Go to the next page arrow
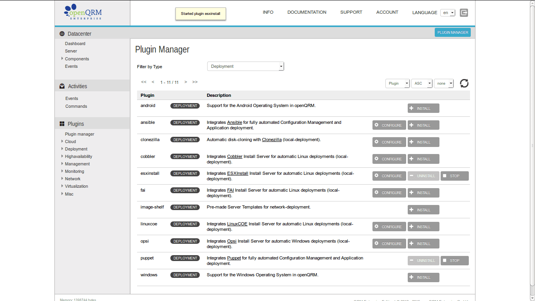This screenshot has width=535, height=301. [186, 82]
